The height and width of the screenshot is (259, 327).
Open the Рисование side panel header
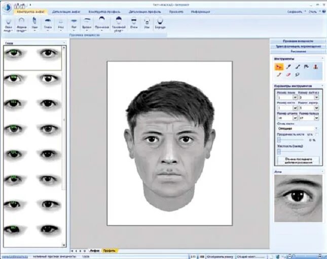pos(298,52)
